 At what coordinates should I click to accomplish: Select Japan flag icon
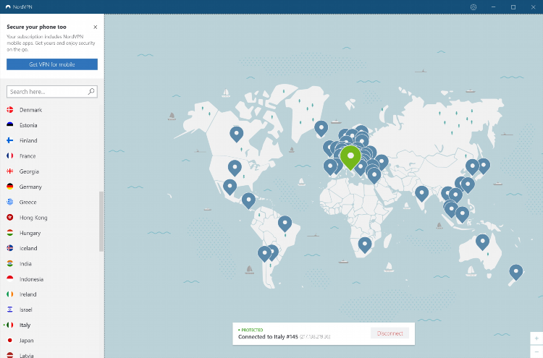tap(10, 341)
